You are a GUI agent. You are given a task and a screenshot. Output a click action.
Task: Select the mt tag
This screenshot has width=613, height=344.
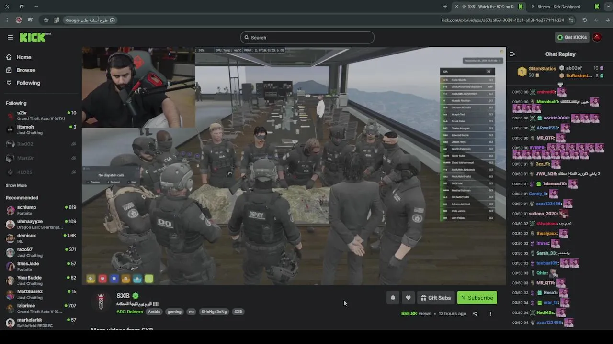191,312
